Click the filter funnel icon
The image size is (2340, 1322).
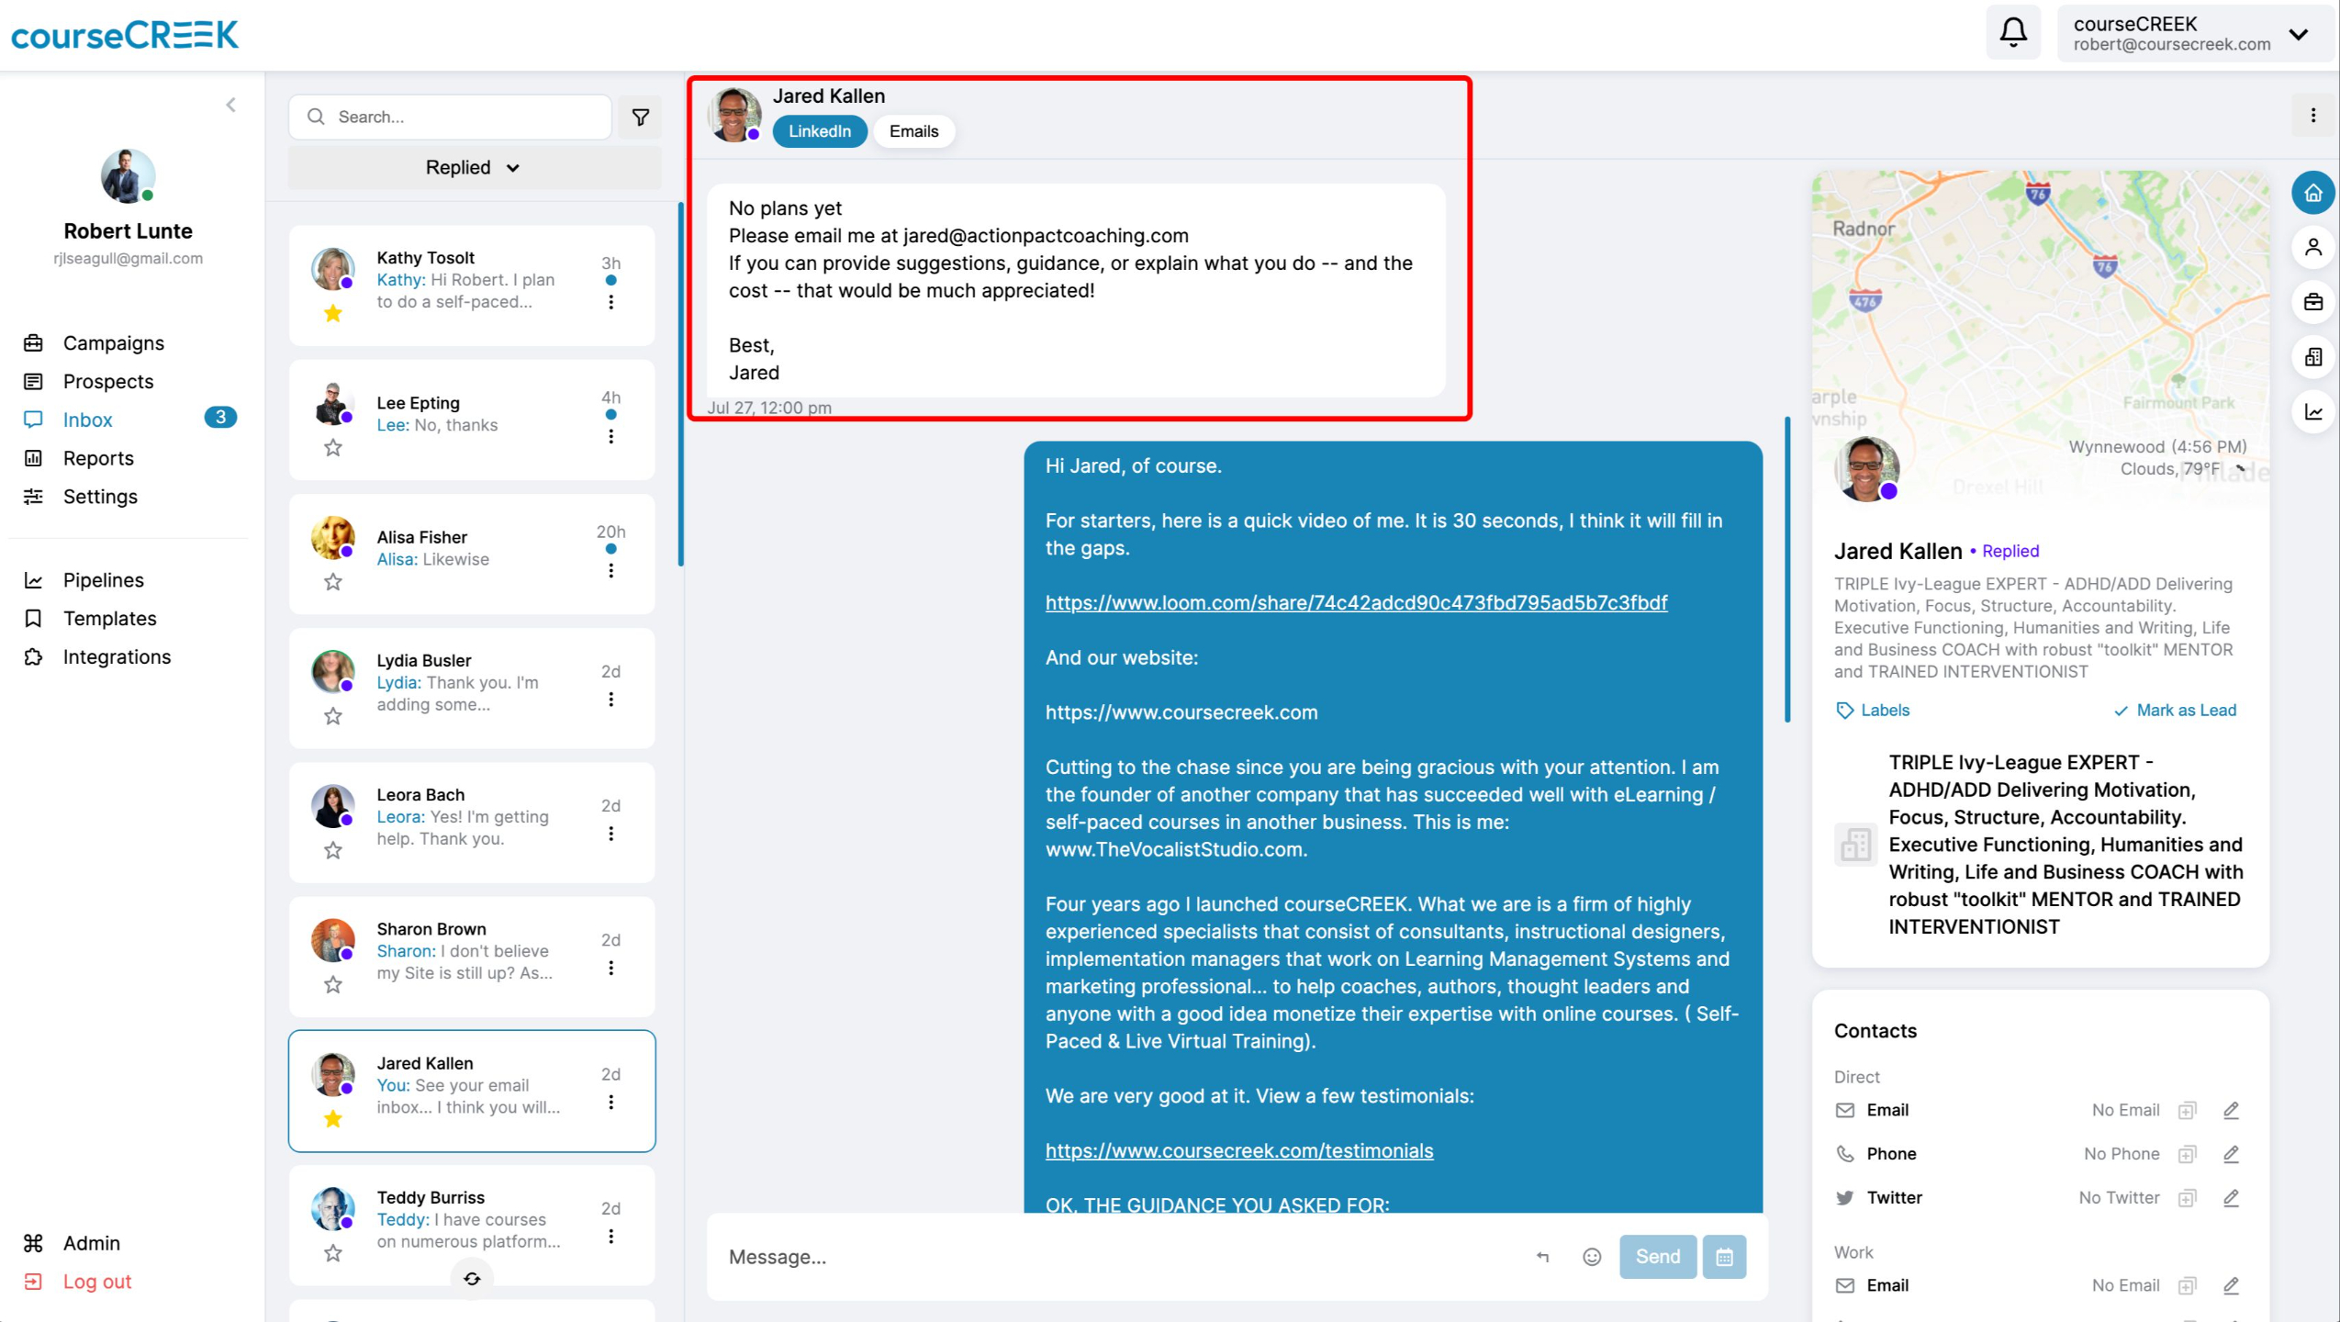(x=640, y=117)
